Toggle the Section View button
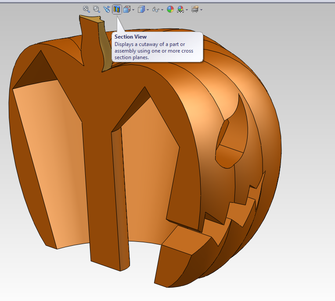 click(117, 9)
